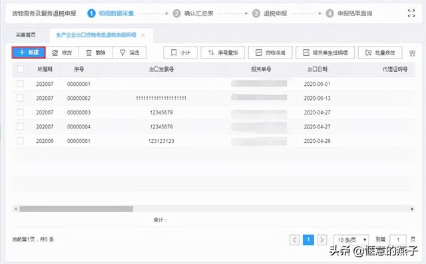Image resolution: width=426 pixels, height=264 pixels.
Task: Click the 修改 (Edit) pencil button
Action: coord(63,53)
